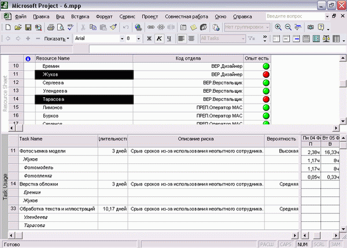The image size is (347, 248).
Task: Toggle align center button
Action: 191,39
